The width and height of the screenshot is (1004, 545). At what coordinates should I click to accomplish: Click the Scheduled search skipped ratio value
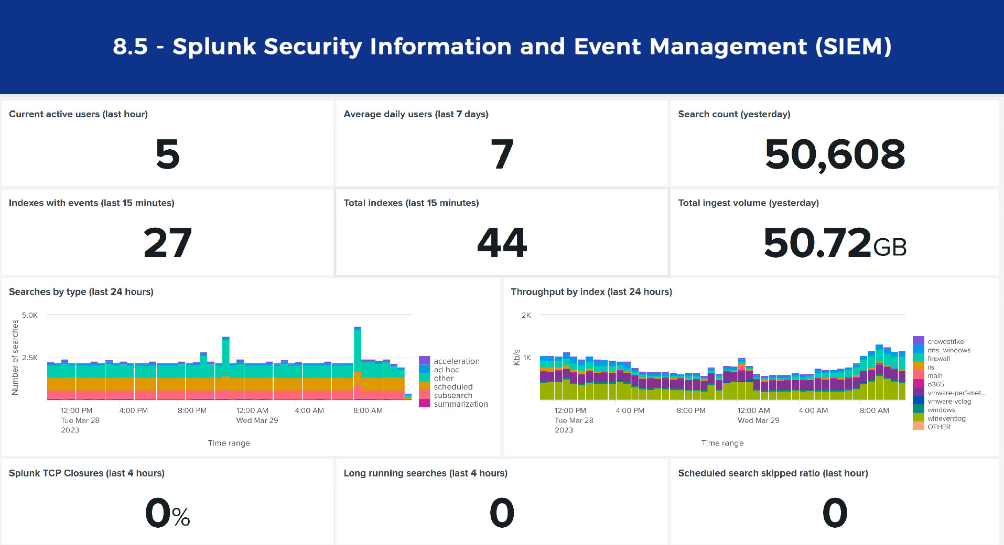pyautogui.click(x=835, y=513)
